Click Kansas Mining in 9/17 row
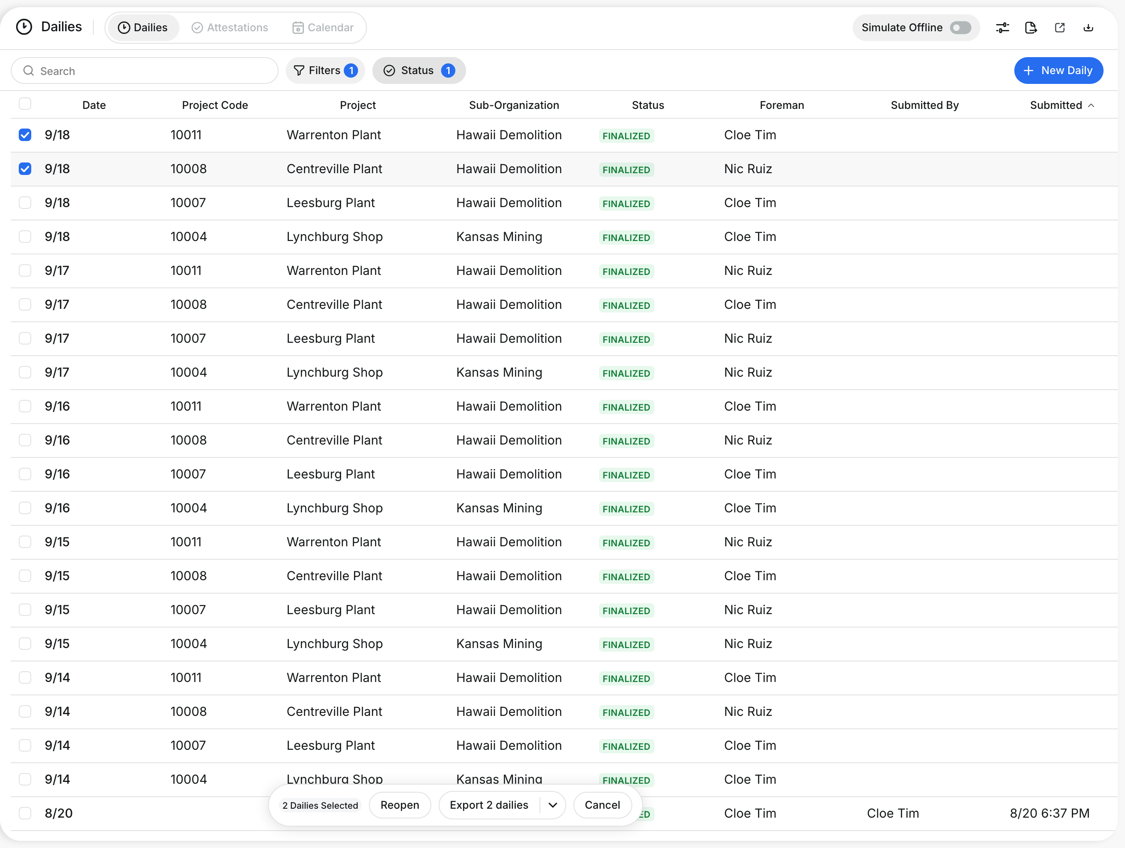The width and height of the screenshot is (1125, 848). [499, 372]
